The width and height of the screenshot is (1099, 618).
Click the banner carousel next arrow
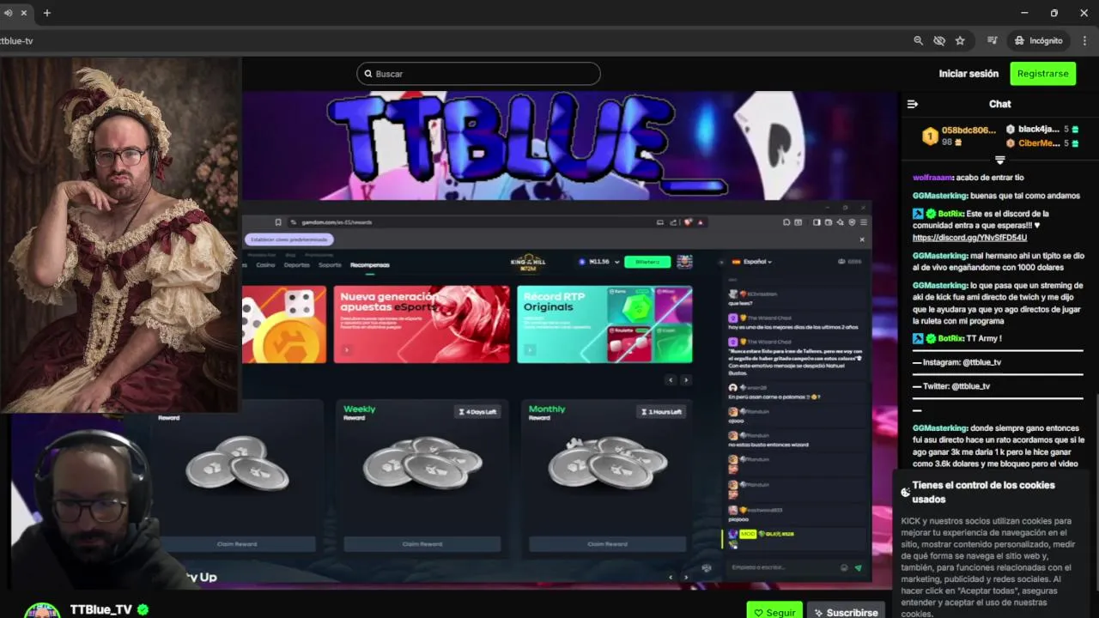click(x=685, y=380)
